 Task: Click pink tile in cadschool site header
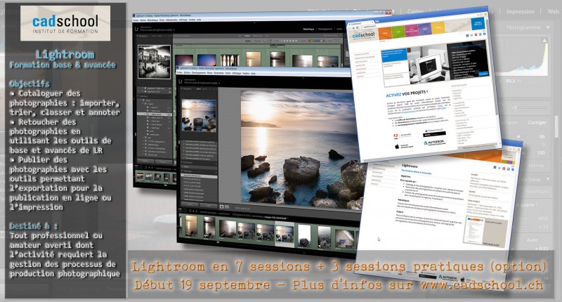[411, 30]
